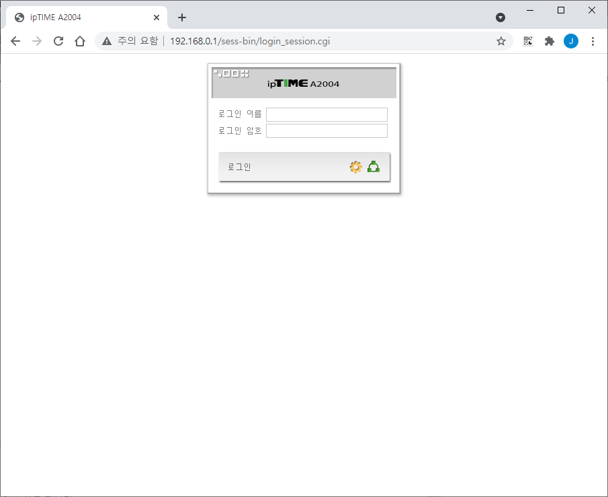Screen dimensions: 608x497
Task: Focus the login password input field
Action: point(327,131)
